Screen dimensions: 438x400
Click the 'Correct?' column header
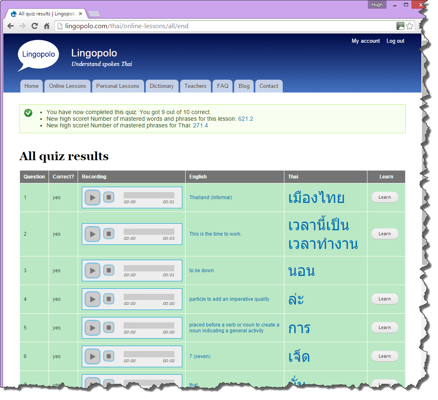click(x=63, y=177)
